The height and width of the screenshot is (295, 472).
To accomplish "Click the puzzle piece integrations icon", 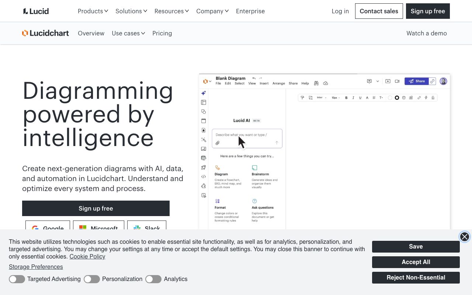I will click(204, 186).
